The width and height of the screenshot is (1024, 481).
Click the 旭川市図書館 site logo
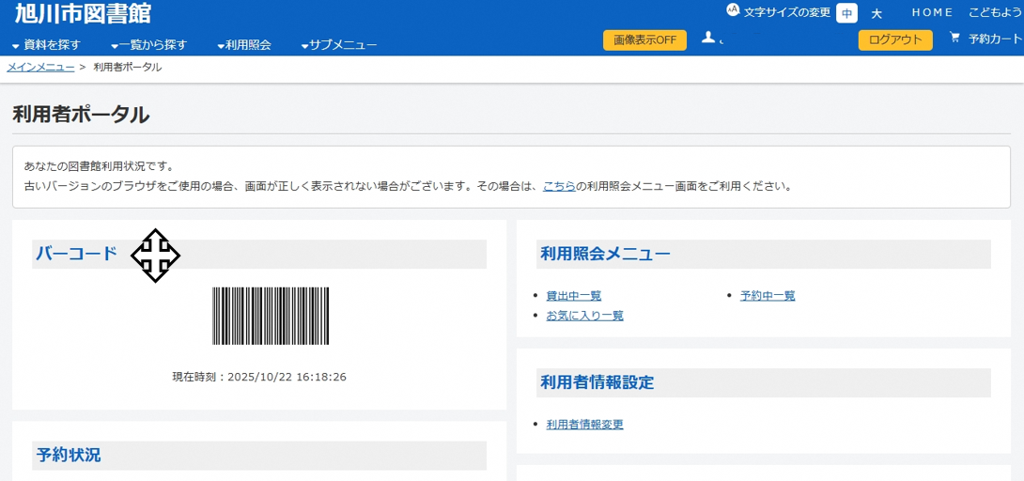84,13
